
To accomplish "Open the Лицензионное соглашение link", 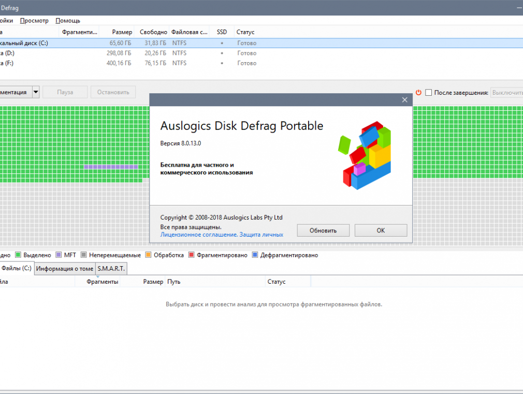I will pos(199,235).
